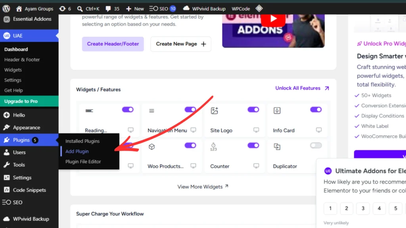
Task: Open the Ctrl+K search icon
Action: point(80,9)
